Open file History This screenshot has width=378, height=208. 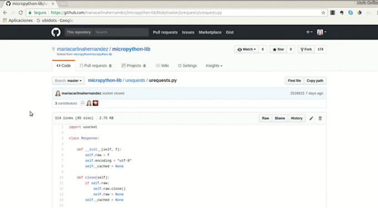tap(296, 118)
